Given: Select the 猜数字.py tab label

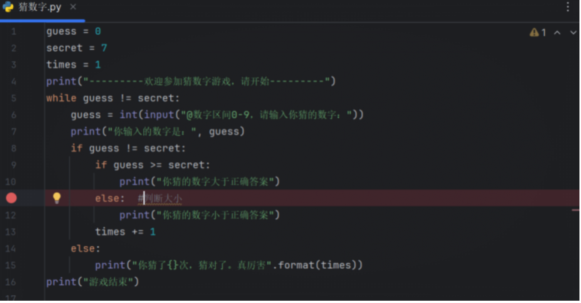Looking at the screenshot, I should click(x=40, y=7).
